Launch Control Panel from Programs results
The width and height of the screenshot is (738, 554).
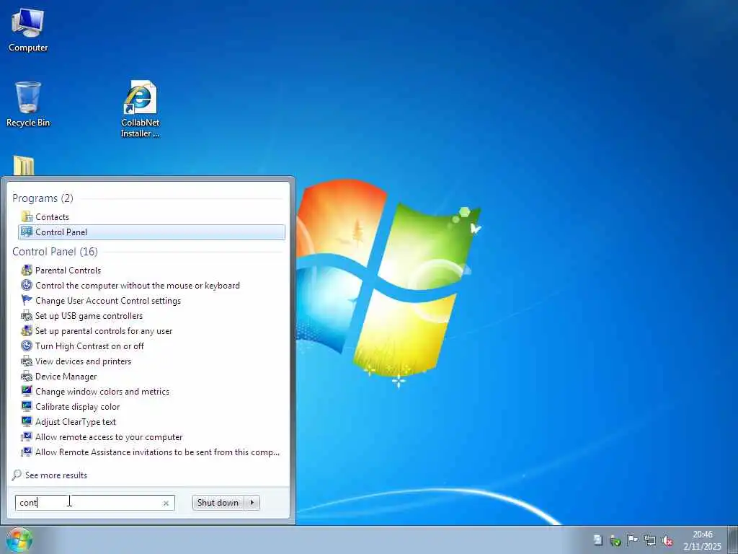click(x=151, y=232)
